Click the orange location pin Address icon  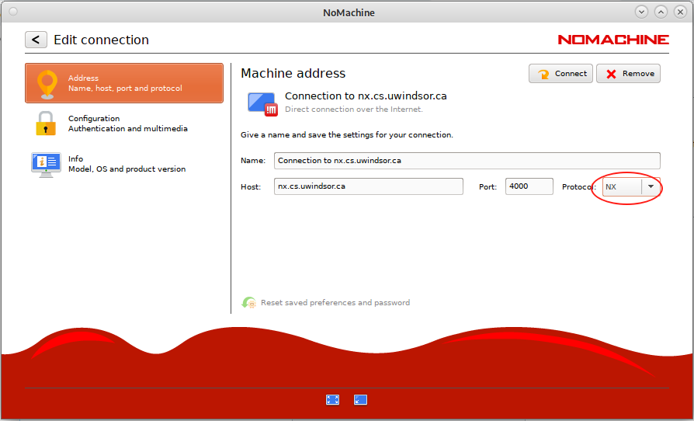(47, 84)
